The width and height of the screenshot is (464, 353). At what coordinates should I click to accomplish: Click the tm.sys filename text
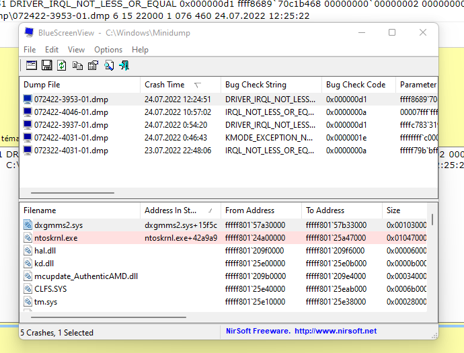click(x=46, y=301)
